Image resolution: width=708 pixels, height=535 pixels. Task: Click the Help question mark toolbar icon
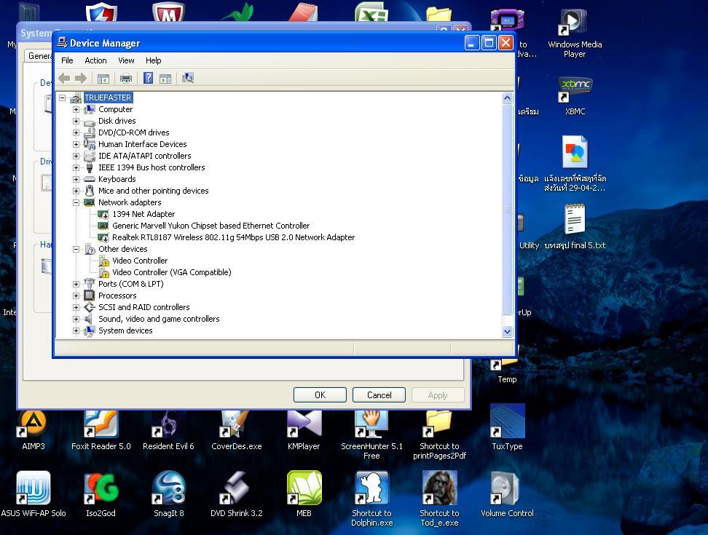coord(148,79)
